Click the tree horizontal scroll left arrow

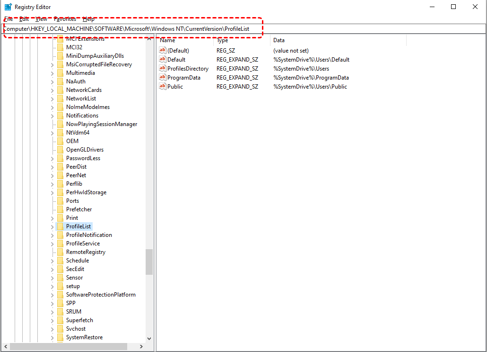pos(6,346)
